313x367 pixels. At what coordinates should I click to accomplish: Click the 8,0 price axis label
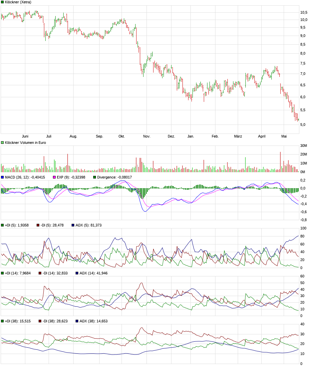303,53
